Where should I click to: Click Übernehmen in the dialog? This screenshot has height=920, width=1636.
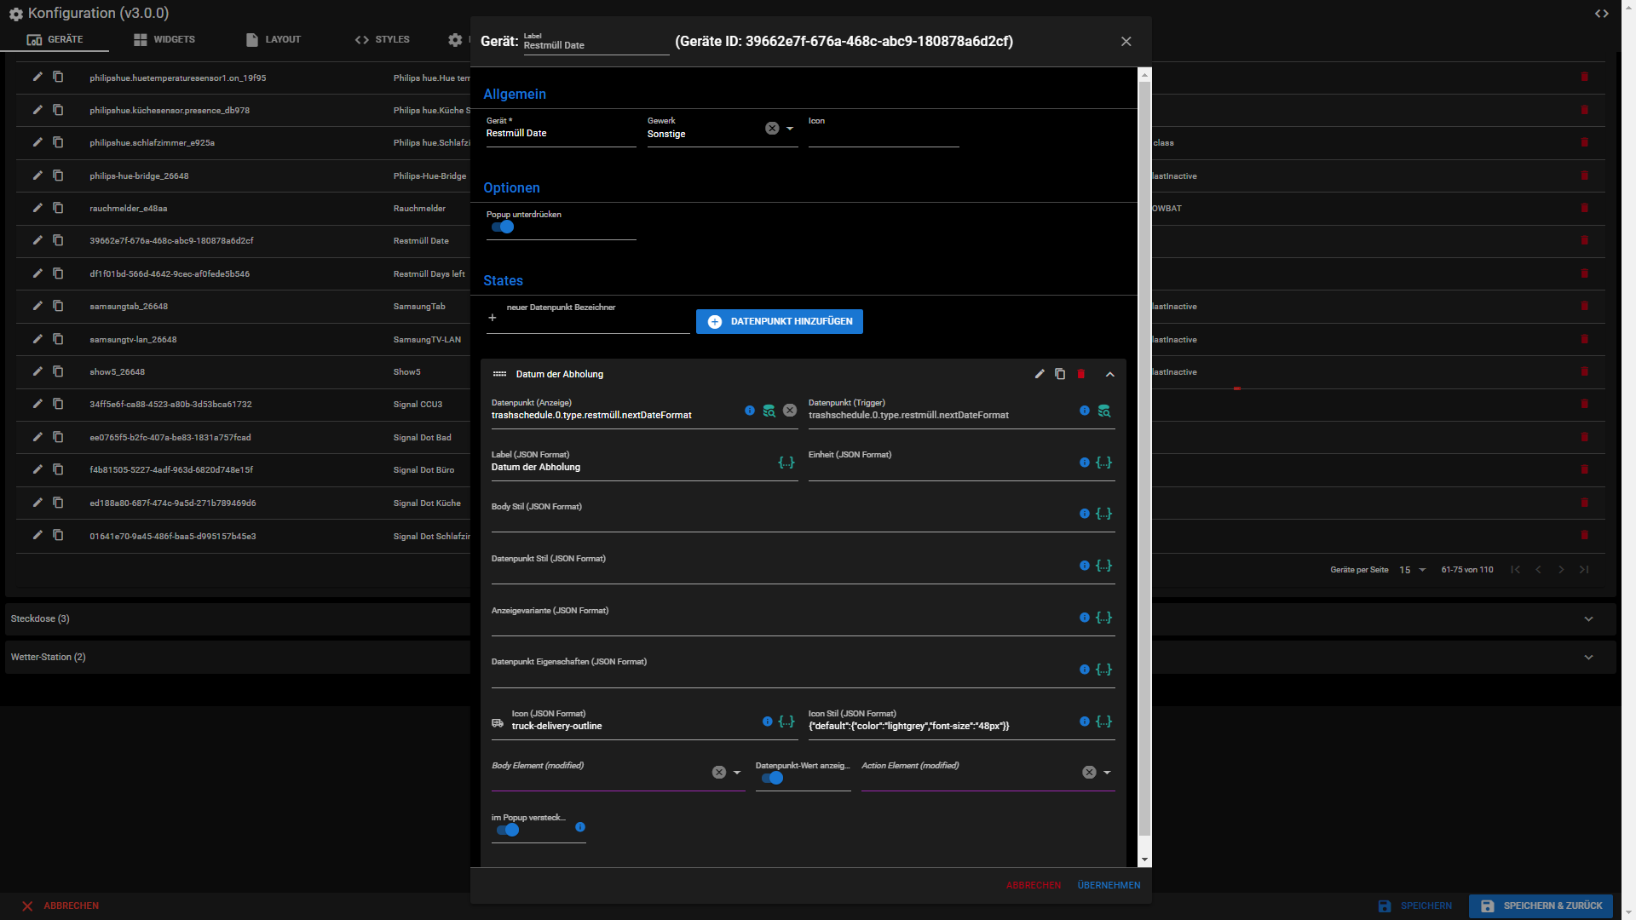click(1109, 886)
